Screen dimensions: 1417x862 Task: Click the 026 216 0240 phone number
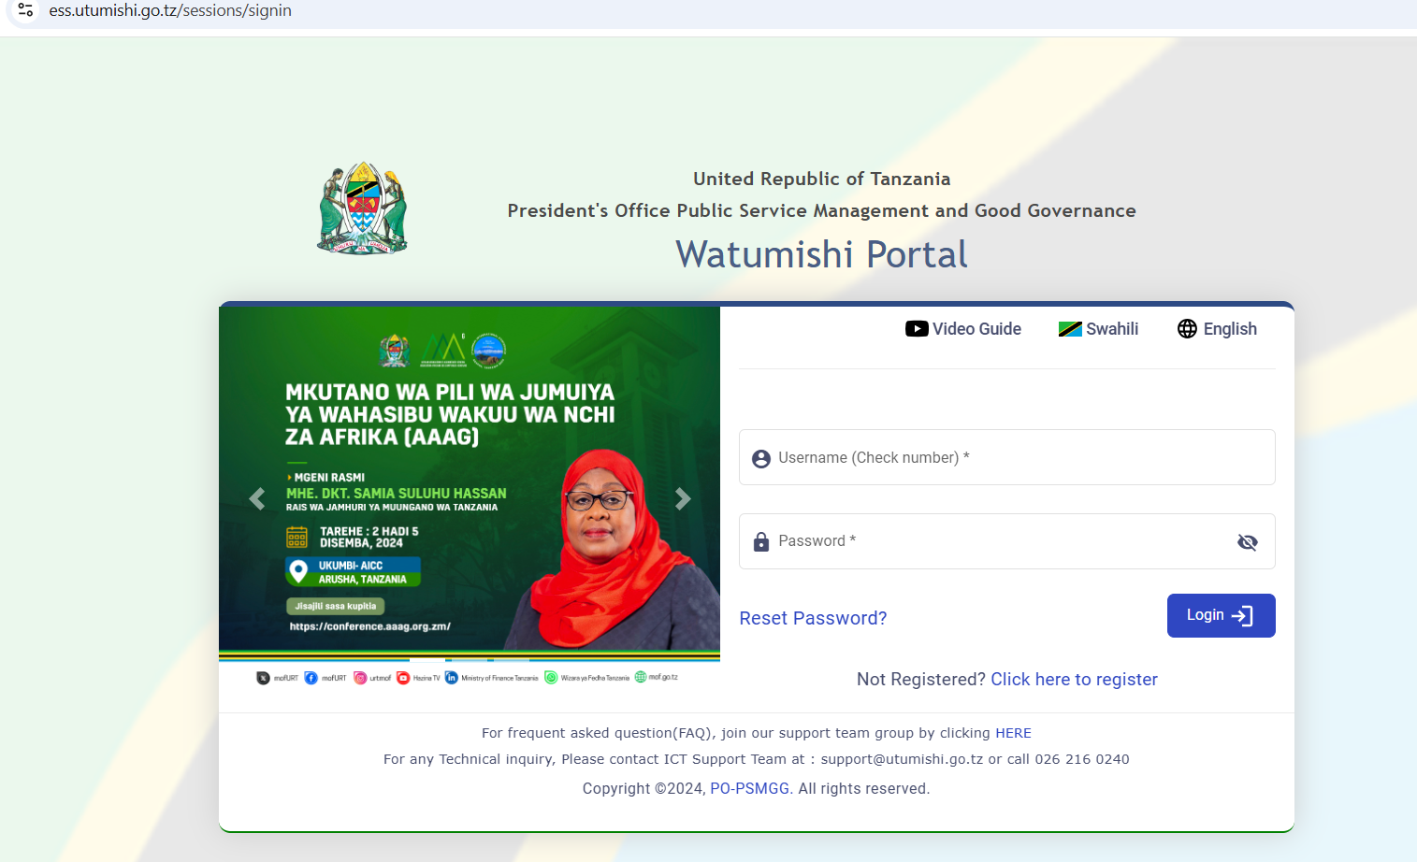(1082, 759)
